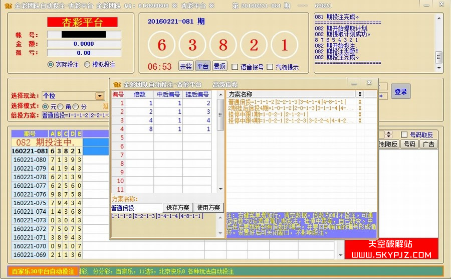Click the logo icon in 高级倍投 dialog title
The image size is (451, 279).
(117, 85)
